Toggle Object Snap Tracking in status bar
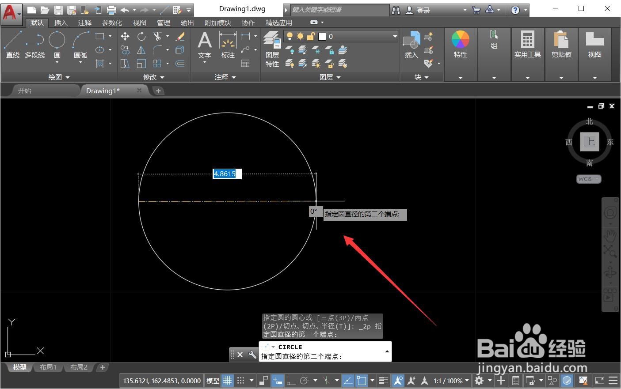This screenshot has width=621, height=389. click(348, 381)
